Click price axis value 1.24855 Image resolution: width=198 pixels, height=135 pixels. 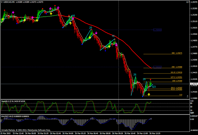pyautogui.click(x=194, y=41)
